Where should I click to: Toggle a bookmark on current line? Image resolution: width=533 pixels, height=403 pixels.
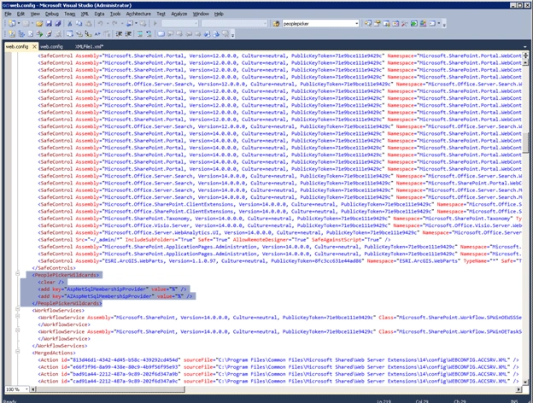(x=161, y=33)
